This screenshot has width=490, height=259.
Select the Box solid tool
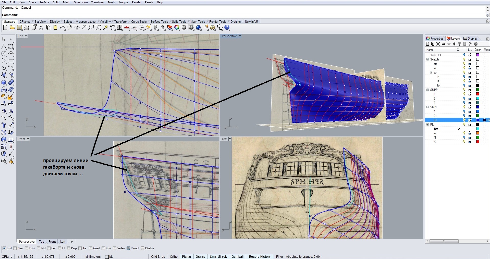click(4, 82)
